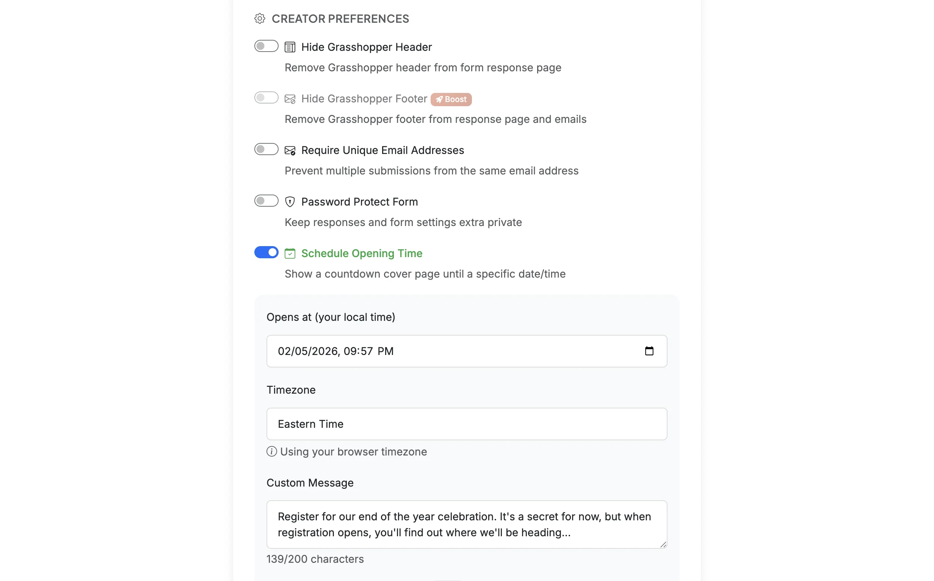
Task: Click the rocket icon inside the Boost badge
Action: tap(439, 99)
